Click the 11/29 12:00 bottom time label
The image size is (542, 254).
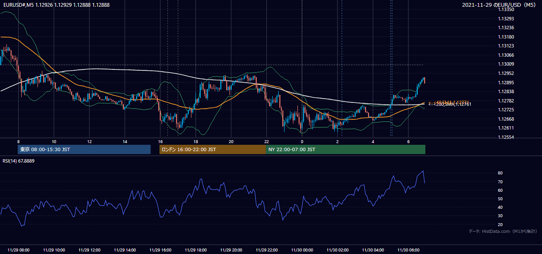[x=89, y=250]
